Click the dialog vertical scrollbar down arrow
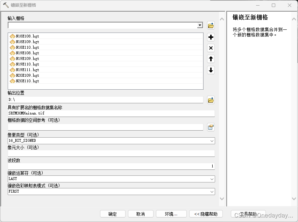Viewport: 298px width, 222px height. coord(222,198)
